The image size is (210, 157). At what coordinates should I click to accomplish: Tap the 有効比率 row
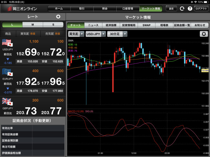(33, 128)
